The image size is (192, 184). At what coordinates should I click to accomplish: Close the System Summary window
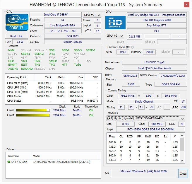point(186,5)
